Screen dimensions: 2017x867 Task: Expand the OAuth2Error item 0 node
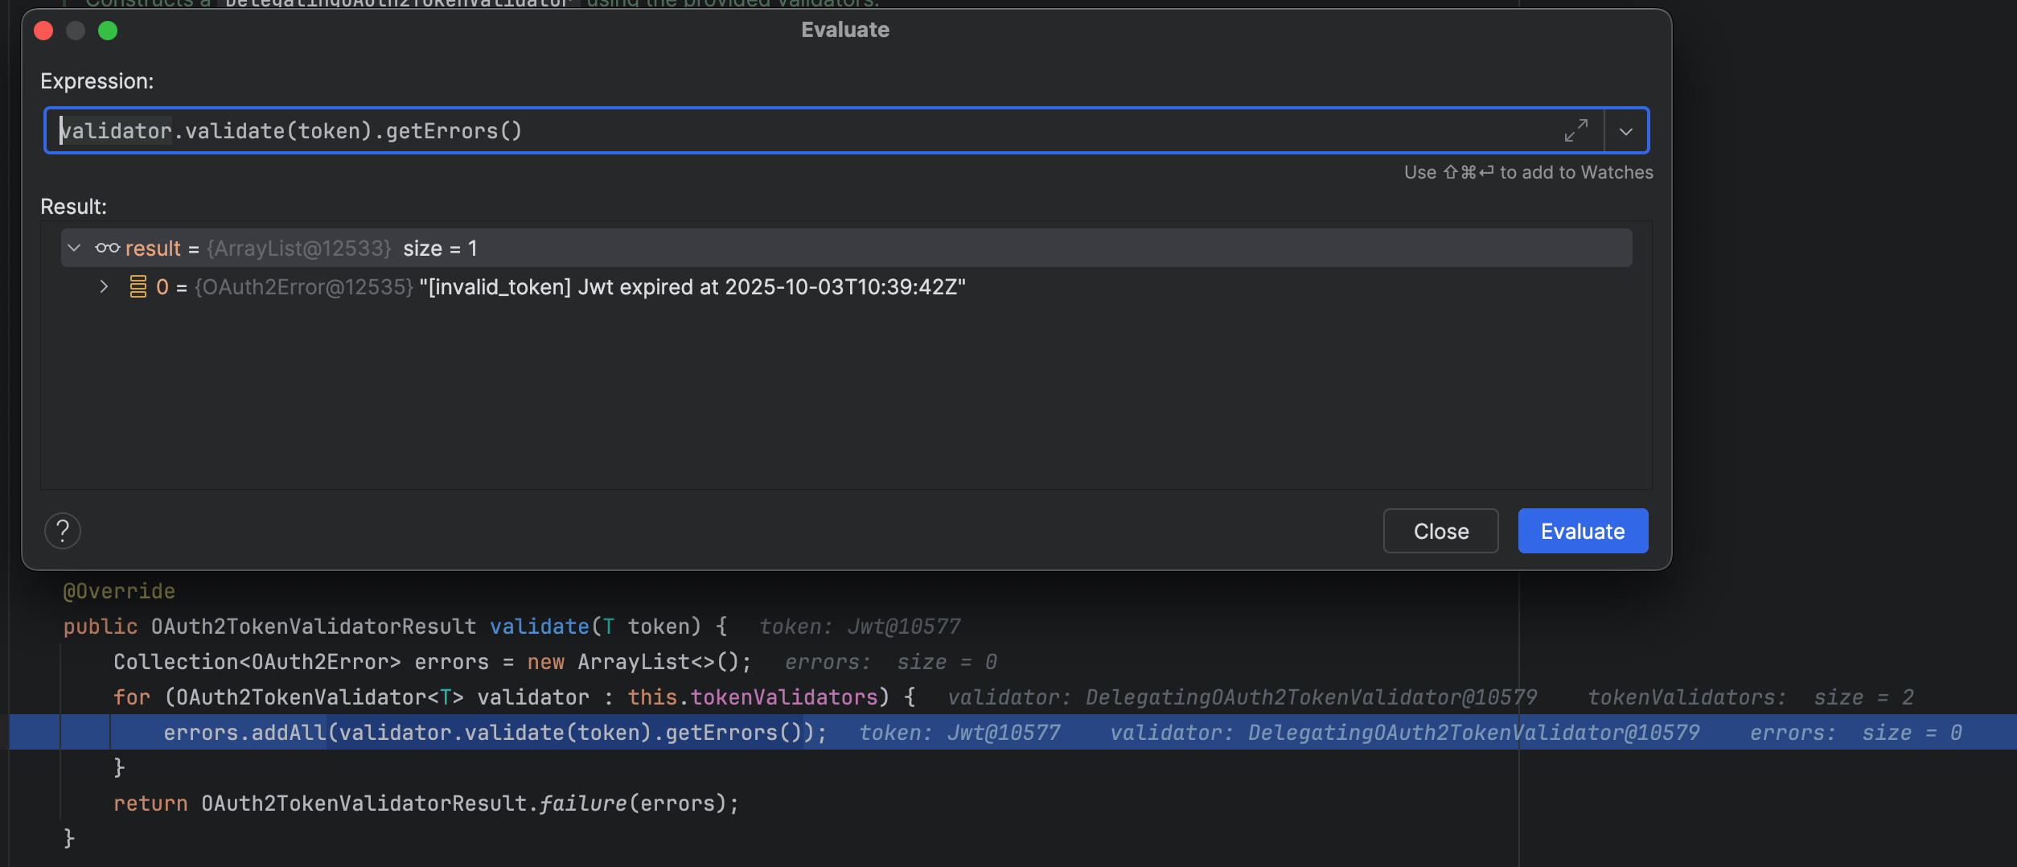point(104,286)
